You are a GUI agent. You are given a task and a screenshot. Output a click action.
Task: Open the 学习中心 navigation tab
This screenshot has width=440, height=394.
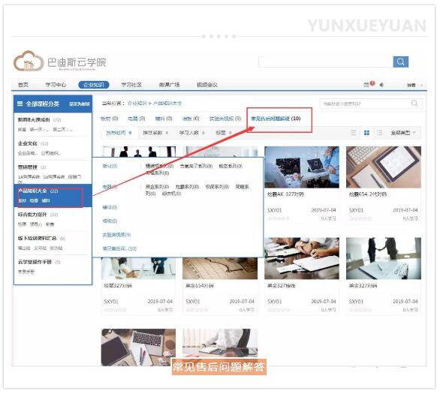[x=56, y=85]
